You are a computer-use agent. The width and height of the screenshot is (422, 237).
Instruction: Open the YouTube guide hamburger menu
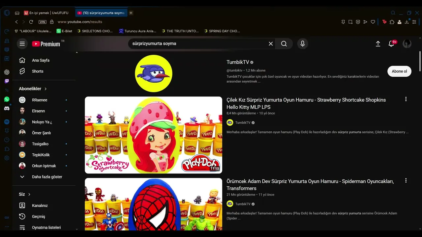(x=22, y=44)
